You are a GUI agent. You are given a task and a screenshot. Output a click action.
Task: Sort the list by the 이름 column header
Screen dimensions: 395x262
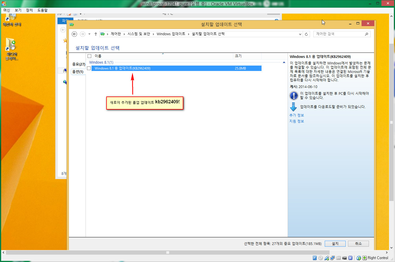163,56
